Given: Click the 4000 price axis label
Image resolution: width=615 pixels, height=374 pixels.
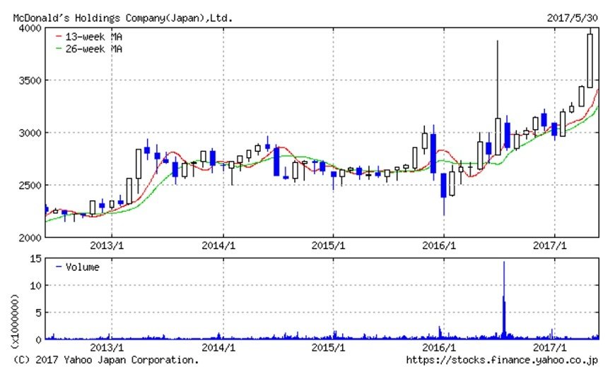Looking at the screenshot, I should [x=28, y=28].
